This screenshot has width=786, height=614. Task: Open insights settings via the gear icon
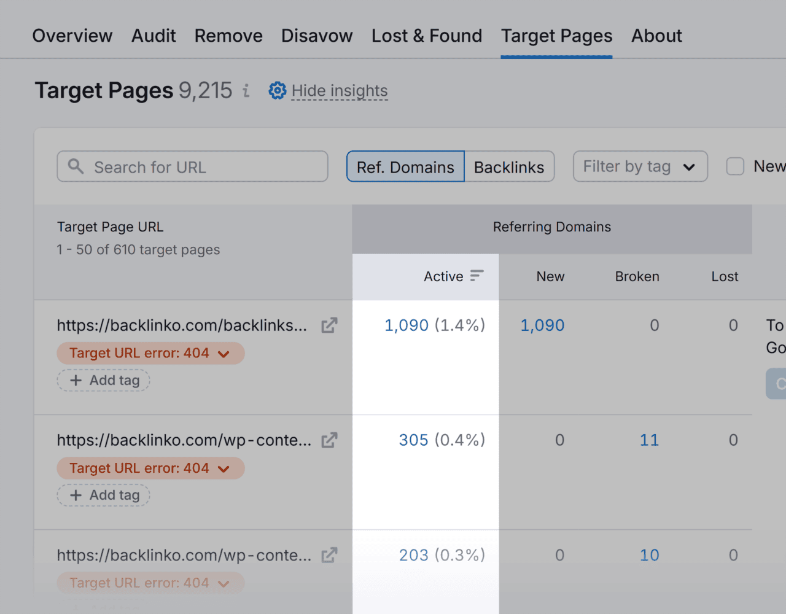[x=277, y=90]
